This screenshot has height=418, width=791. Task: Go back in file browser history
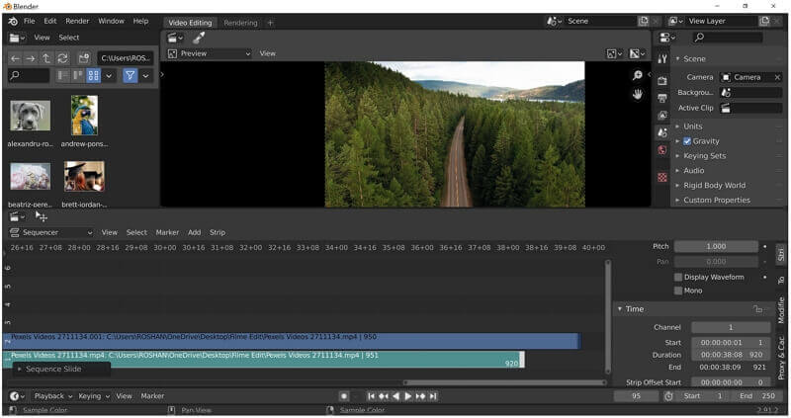[15, 58]
